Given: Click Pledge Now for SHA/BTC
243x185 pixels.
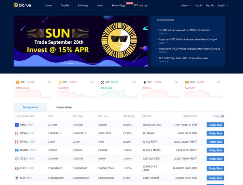Looking at the screenshot, I should pos(215,178).
